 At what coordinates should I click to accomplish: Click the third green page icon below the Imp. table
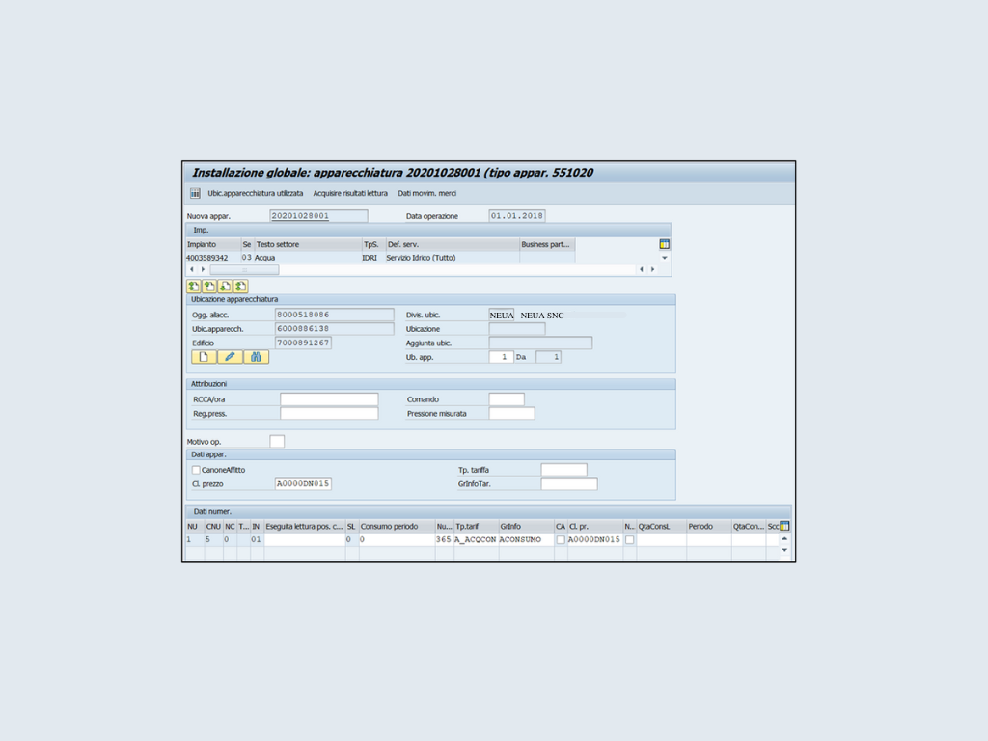(225, 286)
